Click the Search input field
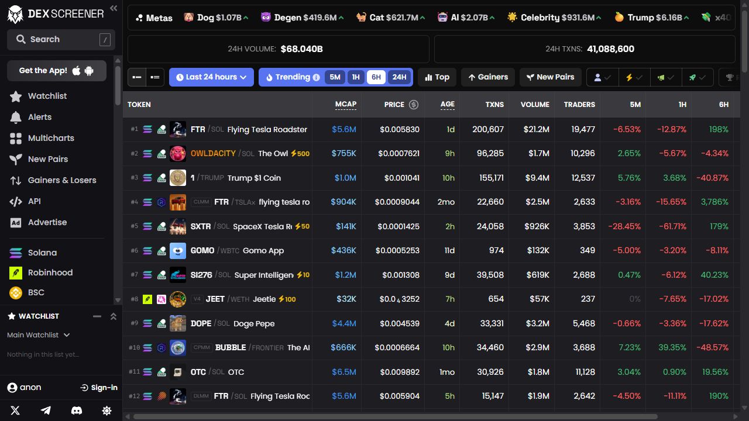This screenshot has height=421, width=749. tap(61, 39)
